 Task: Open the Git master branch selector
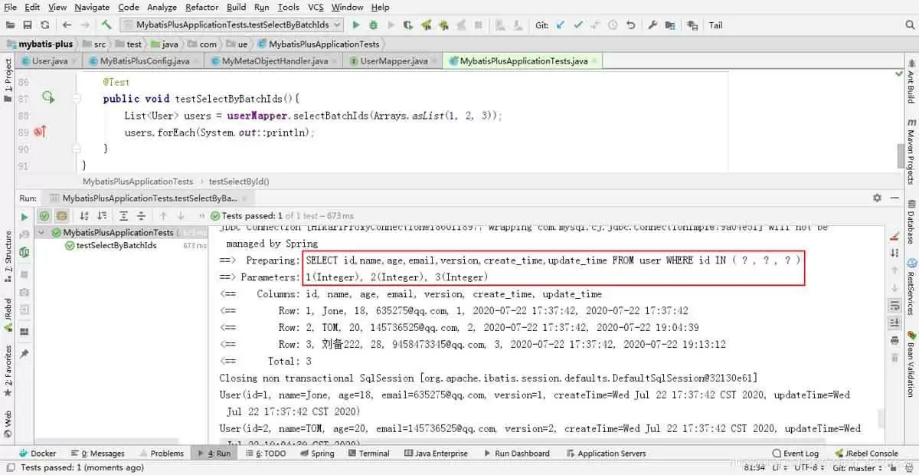coord(858,467)
